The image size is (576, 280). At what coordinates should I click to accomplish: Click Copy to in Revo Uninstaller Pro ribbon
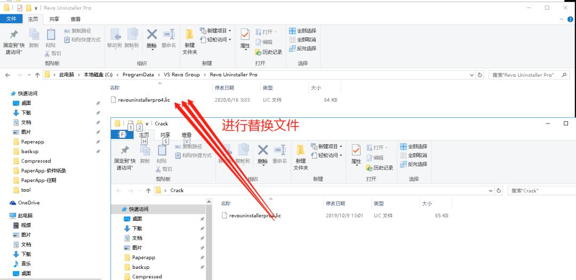tap(132, 38)
